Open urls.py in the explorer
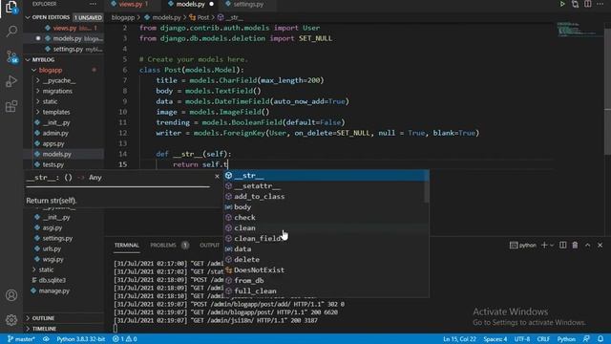 52,248
